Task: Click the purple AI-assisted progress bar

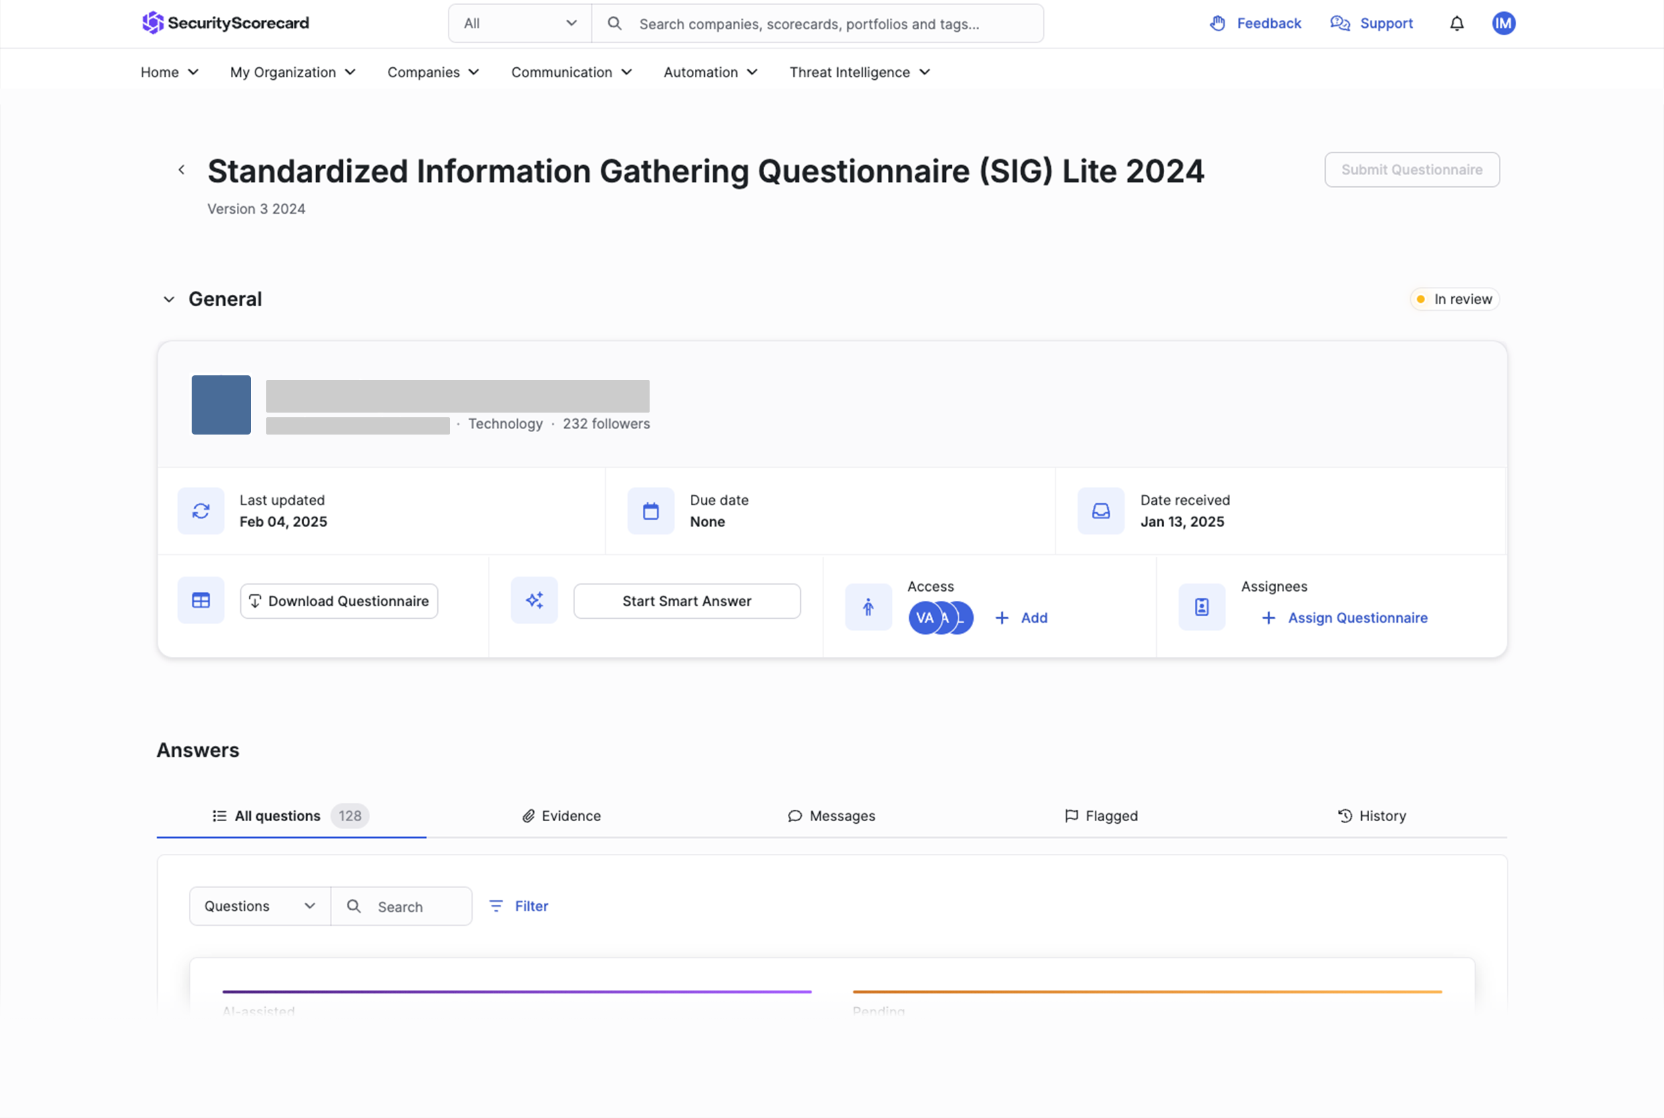Action: point(517,991)
